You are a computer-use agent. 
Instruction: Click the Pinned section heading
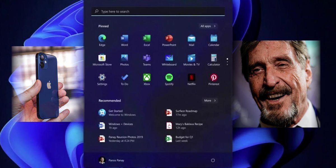(103, 26)
